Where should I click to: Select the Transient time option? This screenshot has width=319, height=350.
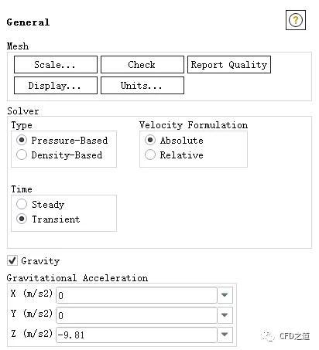coord(22,219)
